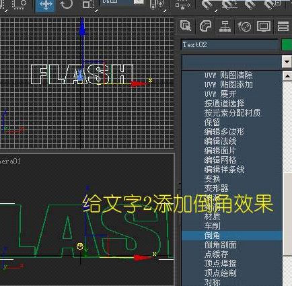Apply the 车削 lathe modifier

[x=212, y=226]
